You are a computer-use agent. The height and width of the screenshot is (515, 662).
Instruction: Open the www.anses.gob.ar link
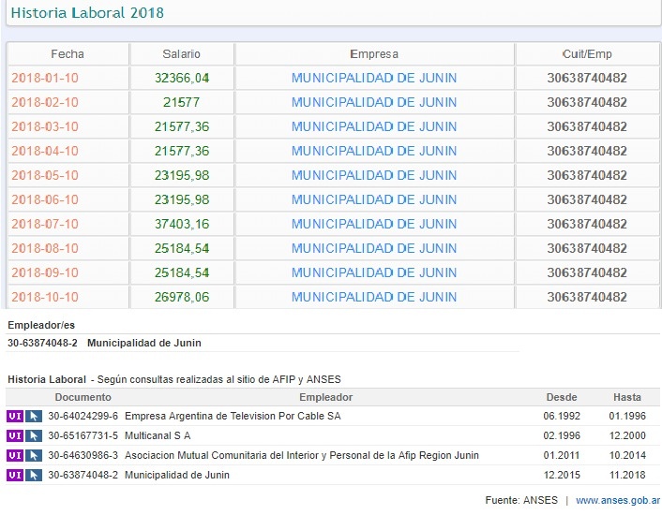[618, 500]
